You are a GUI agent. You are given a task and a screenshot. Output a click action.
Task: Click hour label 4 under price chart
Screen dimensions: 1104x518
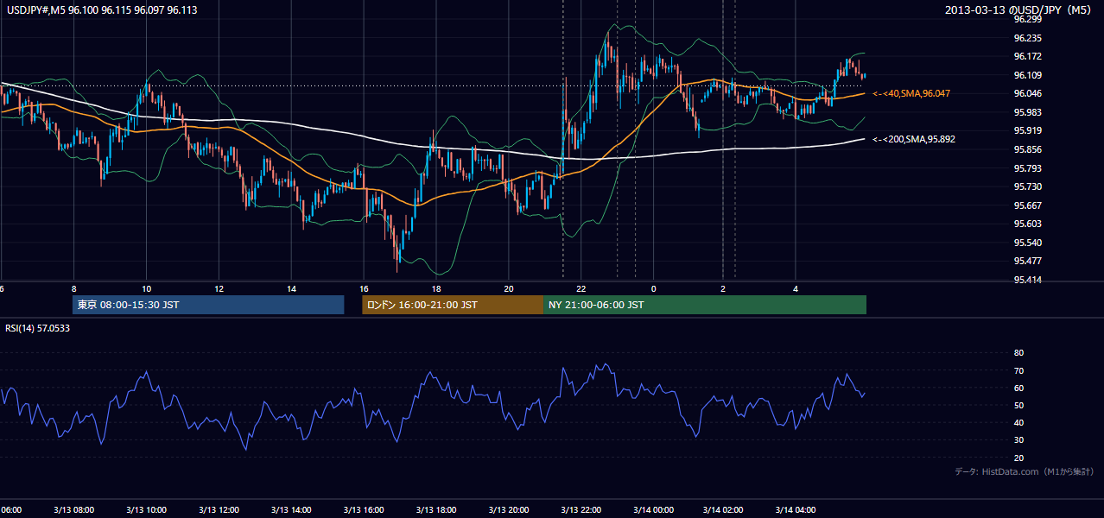[x=795, y=288]
